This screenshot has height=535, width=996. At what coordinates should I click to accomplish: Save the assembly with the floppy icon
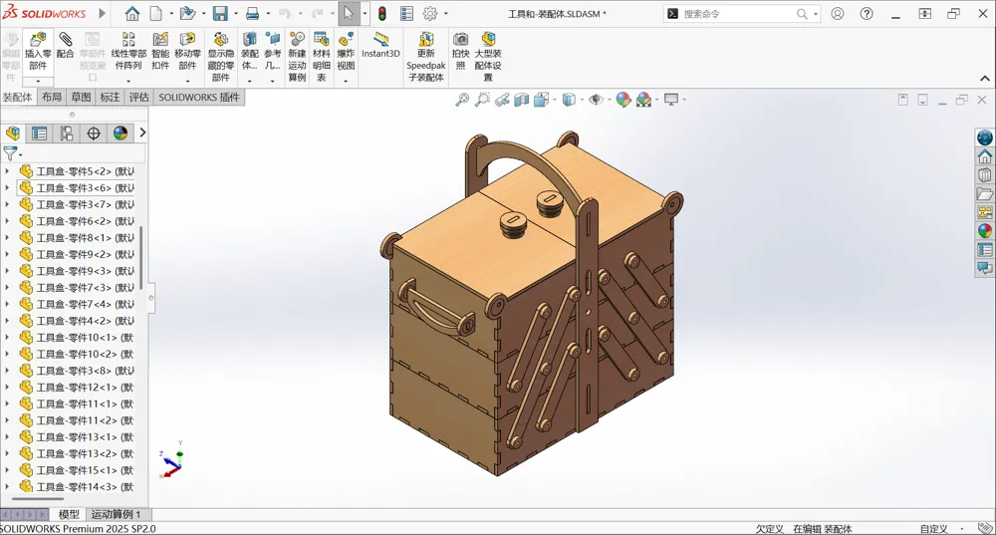point(220,13)
